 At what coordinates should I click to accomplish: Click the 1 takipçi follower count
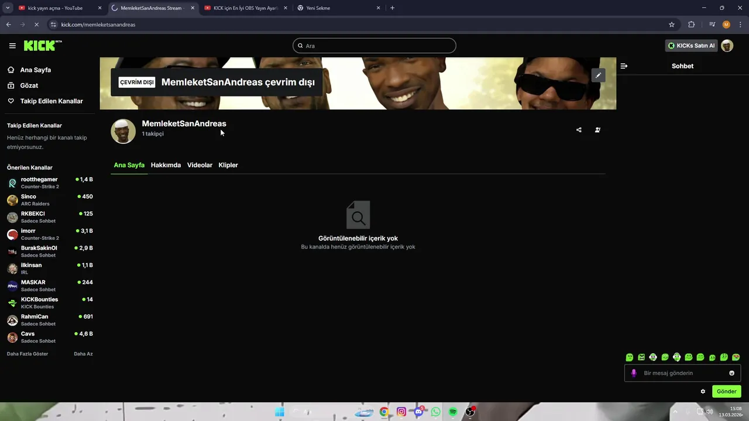pyautogui.click(x=153, y=134)
